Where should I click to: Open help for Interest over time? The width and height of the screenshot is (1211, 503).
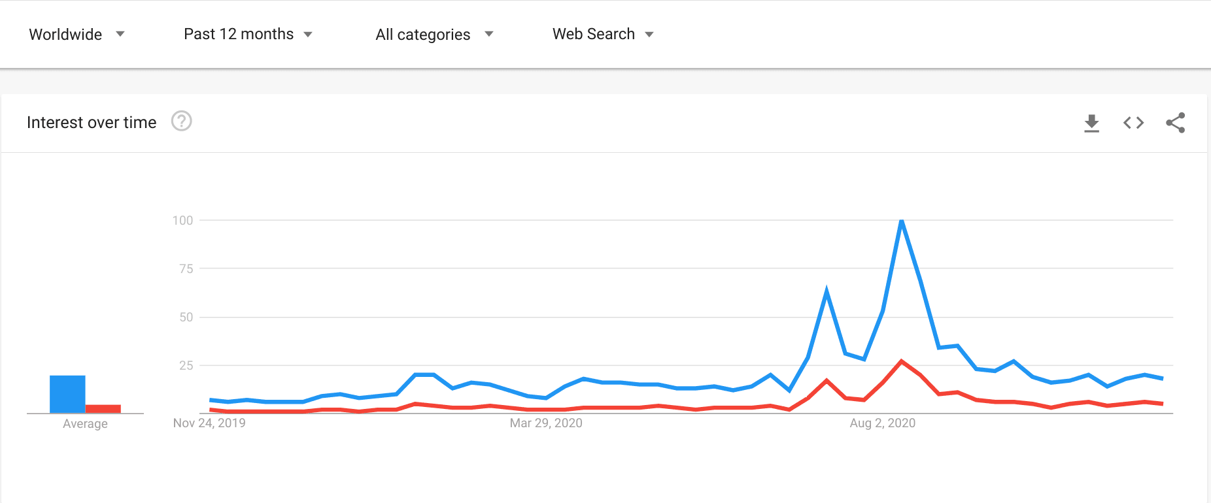click(181, 122)
